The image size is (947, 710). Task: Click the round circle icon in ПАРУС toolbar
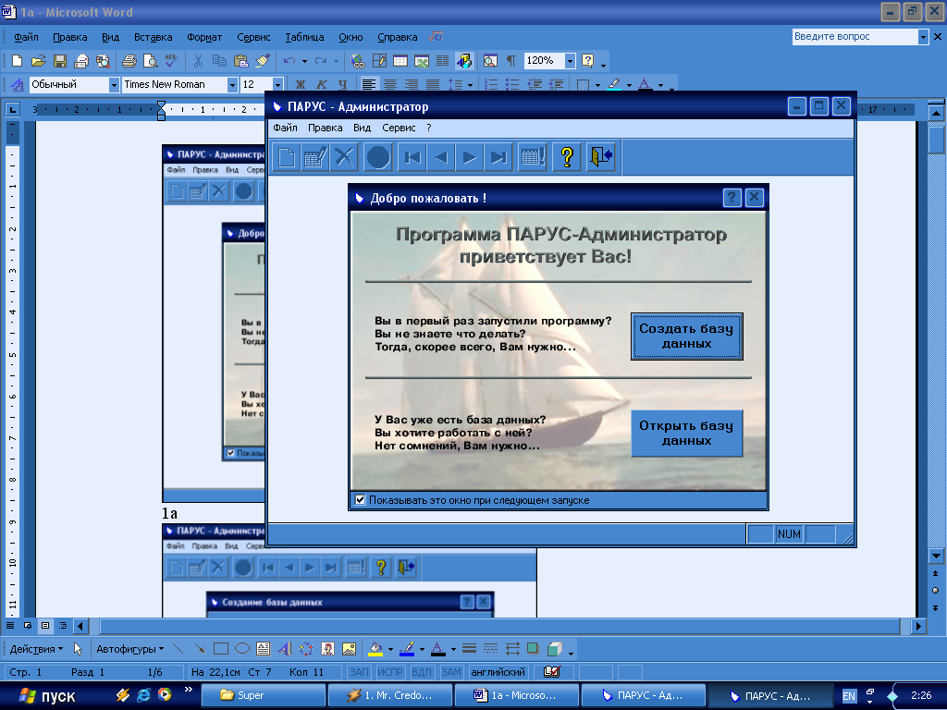(x=378, y=157)
